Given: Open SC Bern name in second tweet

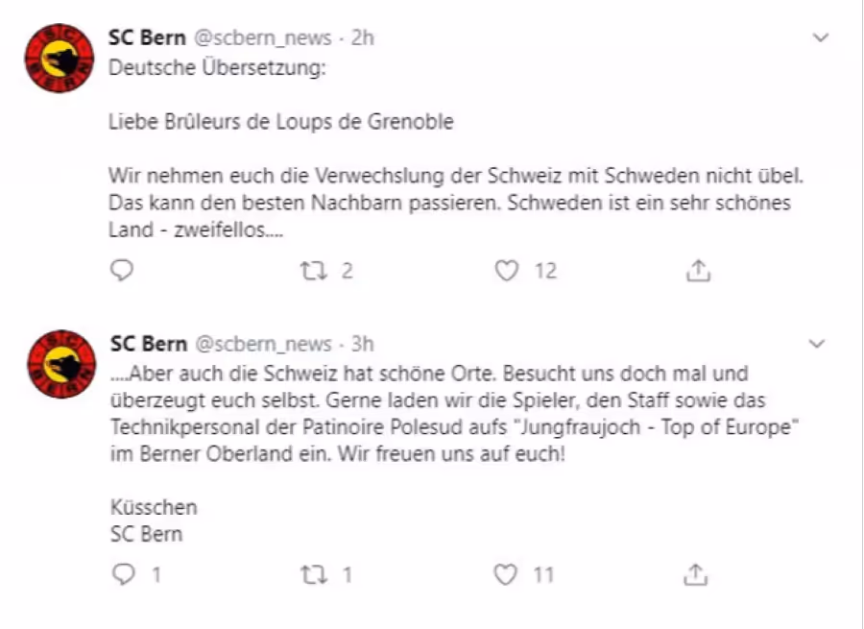Looking at the screenshot, I should click(149, 344).
